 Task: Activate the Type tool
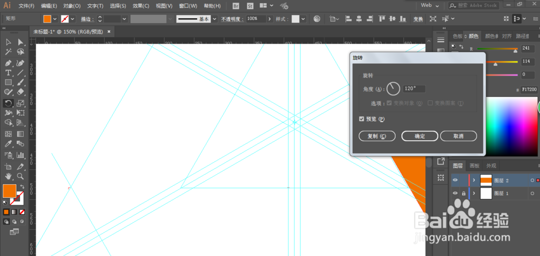click(8, 73)
